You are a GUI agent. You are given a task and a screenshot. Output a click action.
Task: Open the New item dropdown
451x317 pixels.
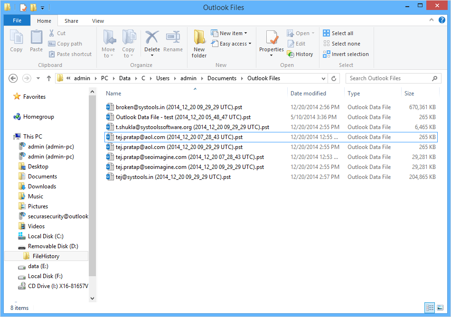[x=229, y=33]
